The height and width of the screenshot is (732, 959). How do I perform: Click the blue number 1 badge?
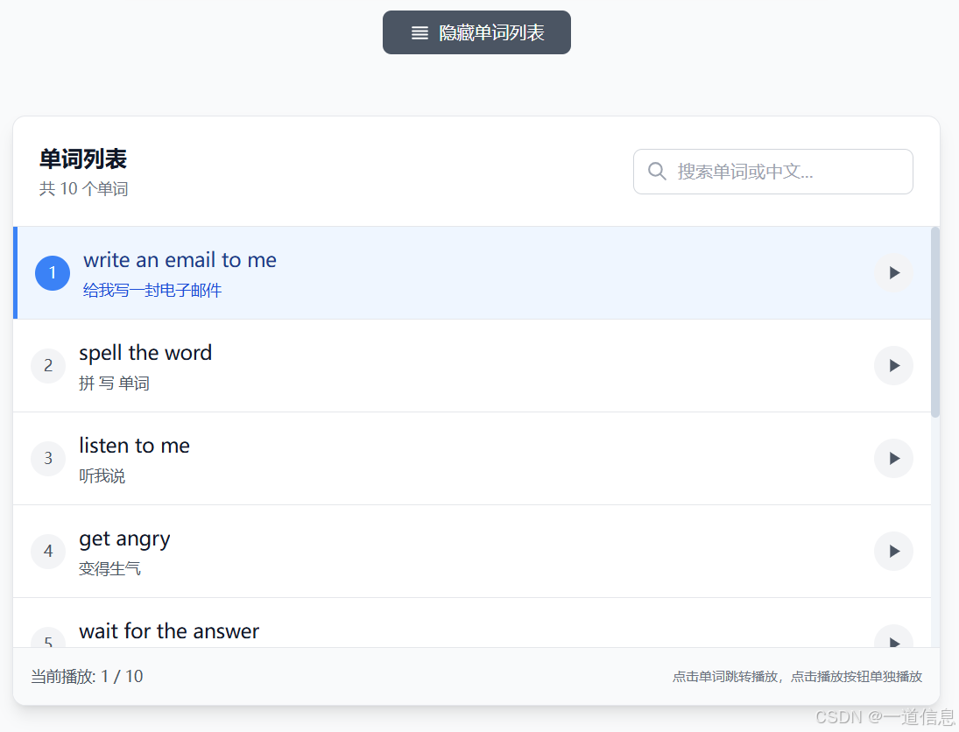53,272
